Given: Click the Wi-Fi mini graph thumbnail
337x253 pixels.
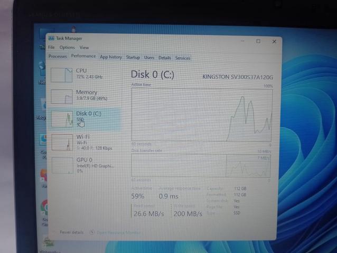Looking at the screenshot, I should coord(62,142).
